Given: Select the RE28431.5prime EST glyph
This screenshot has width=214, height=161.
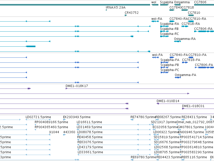Looking at the screenshot, I should pyautogui.click(x=183, y=120).
